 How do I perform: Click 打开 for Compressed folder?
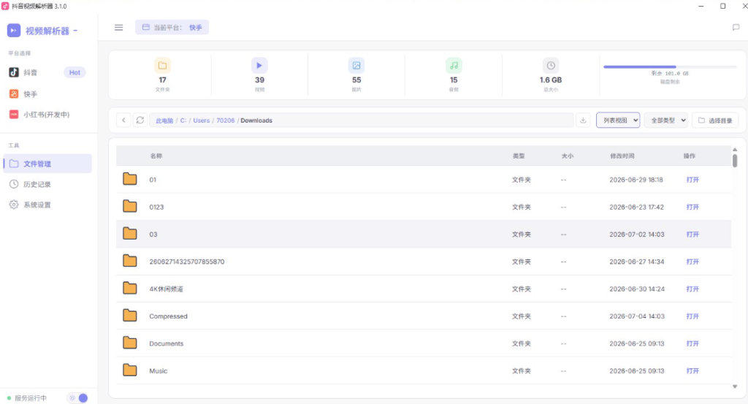pyautogui.click(x=692, y=316)
